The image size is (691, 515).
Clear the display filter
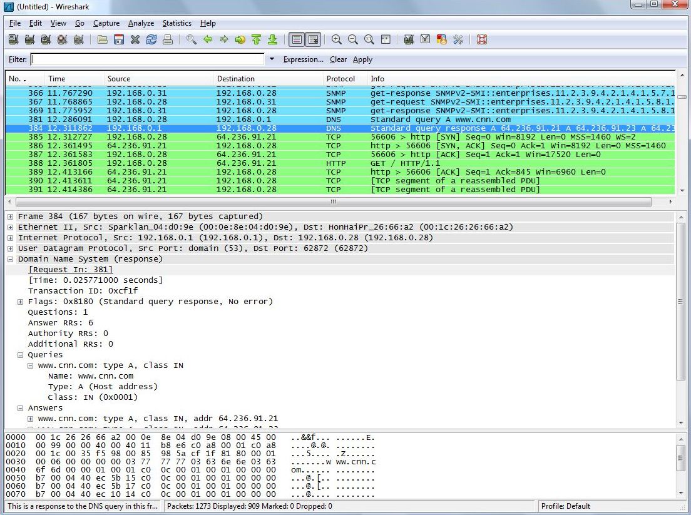[338, 59]
